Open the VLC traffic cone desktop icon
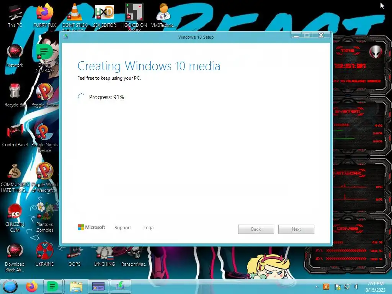The width and height of the screenshot is (392, 294). [75, 16]
